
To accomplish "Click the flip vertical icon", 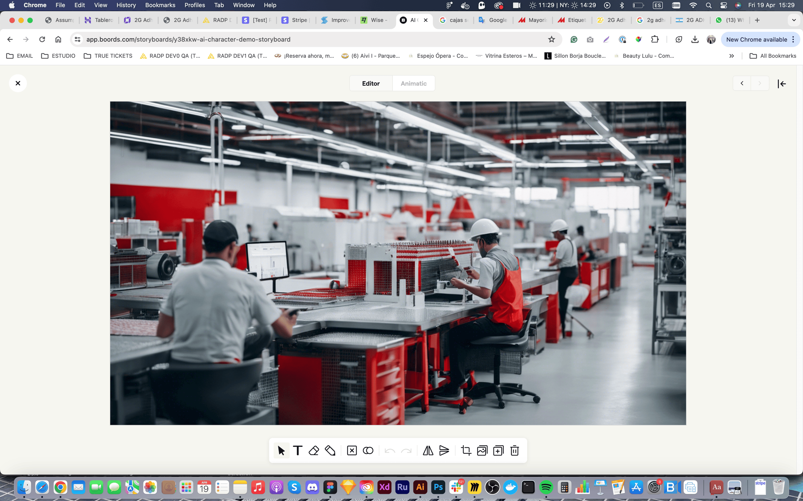I will [444, 450].
